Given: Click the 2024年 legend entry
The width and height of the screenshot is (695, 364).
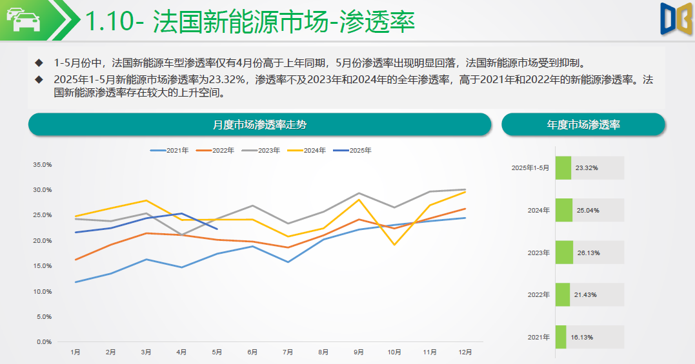Looking at the screenshot, I should (x=307, y=150).
